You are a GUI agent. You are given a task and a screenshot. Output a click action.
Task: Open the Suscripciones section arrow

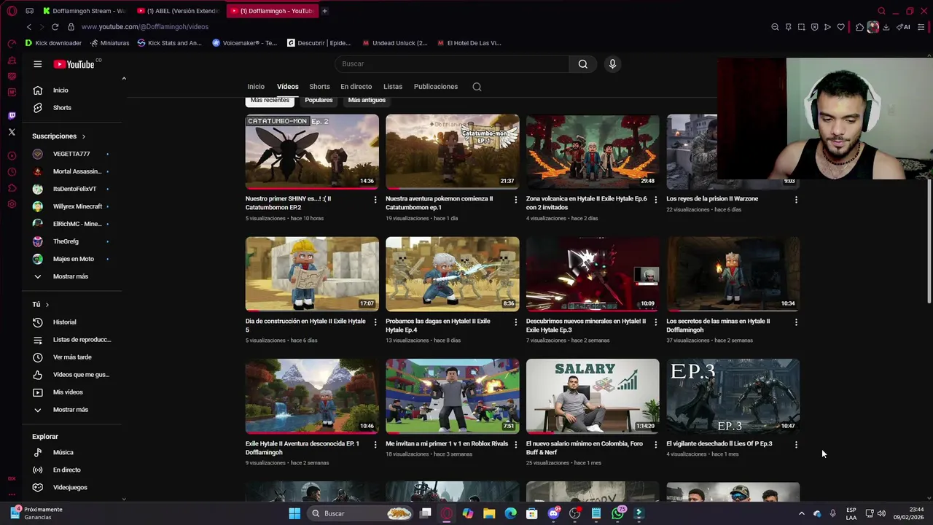83,136
